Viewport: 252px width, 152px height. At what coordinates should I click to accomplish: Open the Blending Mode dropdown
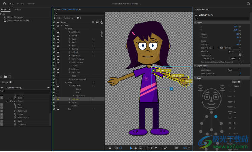point(230,48)
